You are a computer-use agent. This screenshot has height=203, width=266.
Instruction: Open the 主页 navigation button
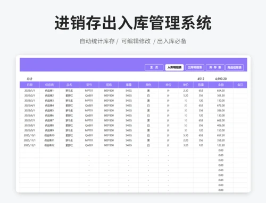154,67
